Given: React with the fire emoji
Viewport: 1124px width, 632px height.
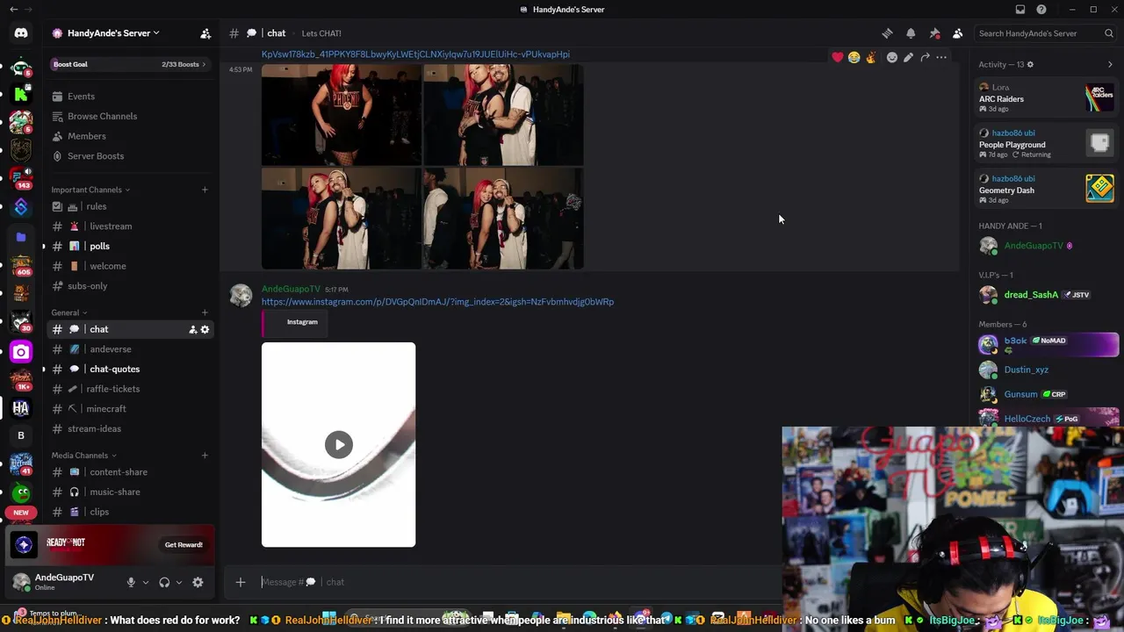Looking at the screenshot, I should coord(870,58).
